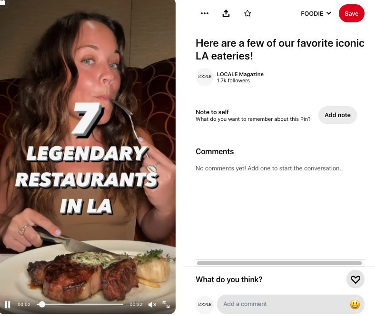Click the chevron next to FOODIE
The image size is (375, 316).
329,13
